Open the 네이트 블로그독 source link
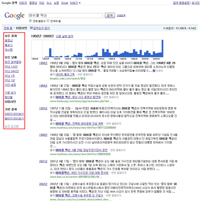201x203 pixels. (x=65, y=74)
